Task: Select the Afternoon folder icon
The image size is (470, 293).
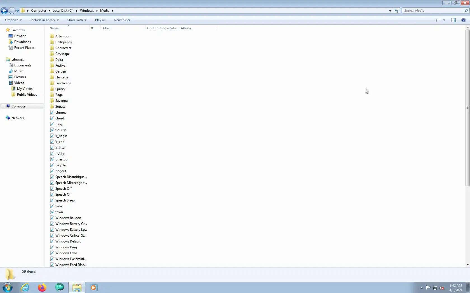Action: click(52, 36)
